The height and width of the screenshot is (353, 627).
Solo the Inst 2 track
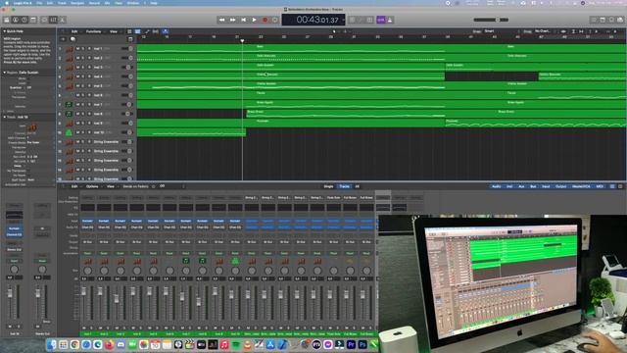pos(83,58)
